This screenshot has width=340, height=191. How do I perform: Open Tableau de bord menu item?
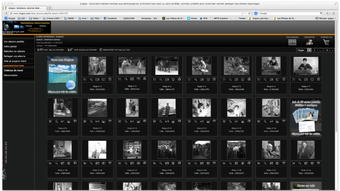(x=13, y=70)
